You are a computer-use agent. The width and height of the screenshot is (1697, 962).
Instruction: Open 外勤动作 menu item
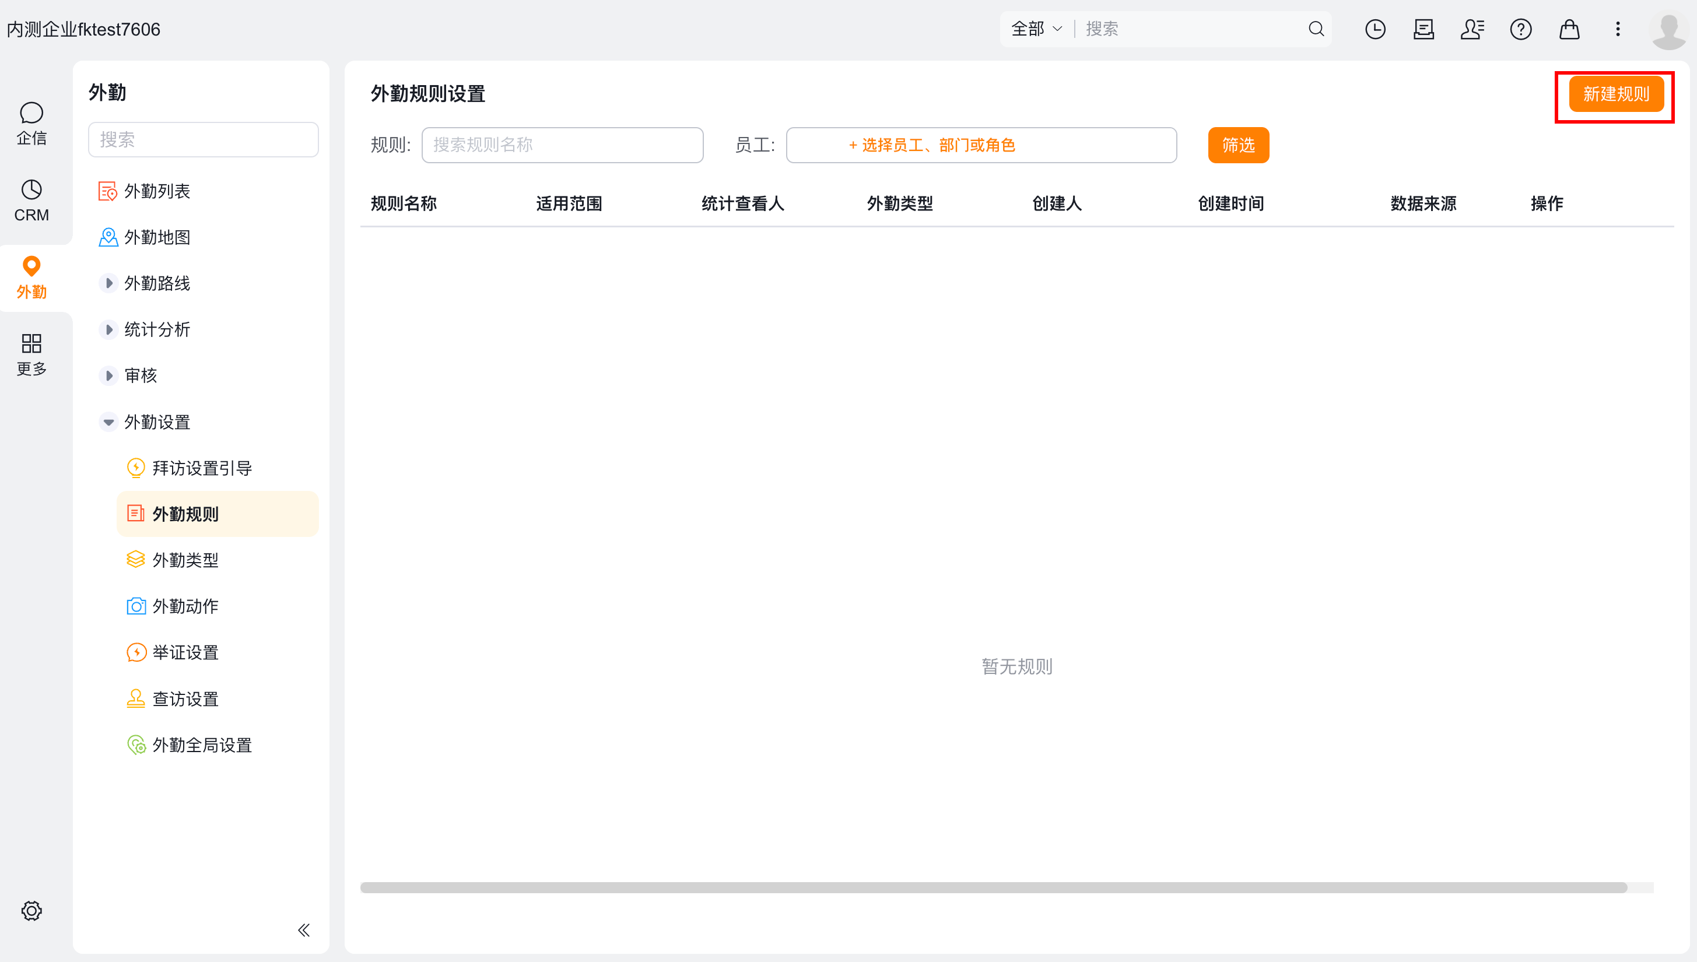[x=218, y=606]
